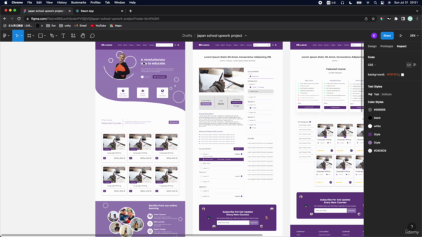Open macOS Spotlight search
Viewport: 422px width, 237px height.
point(375,3)
